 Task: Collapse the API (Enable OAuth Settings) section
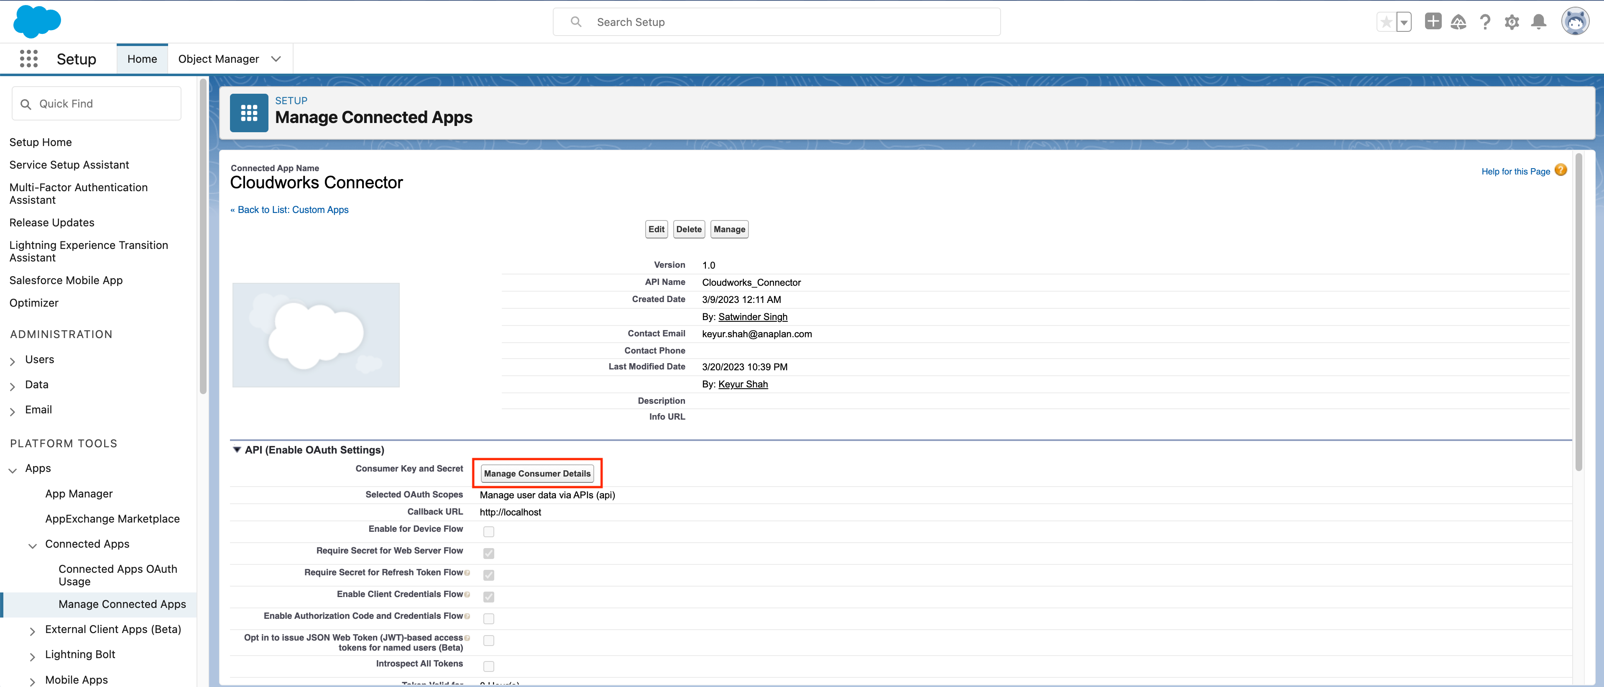point(237,449)
